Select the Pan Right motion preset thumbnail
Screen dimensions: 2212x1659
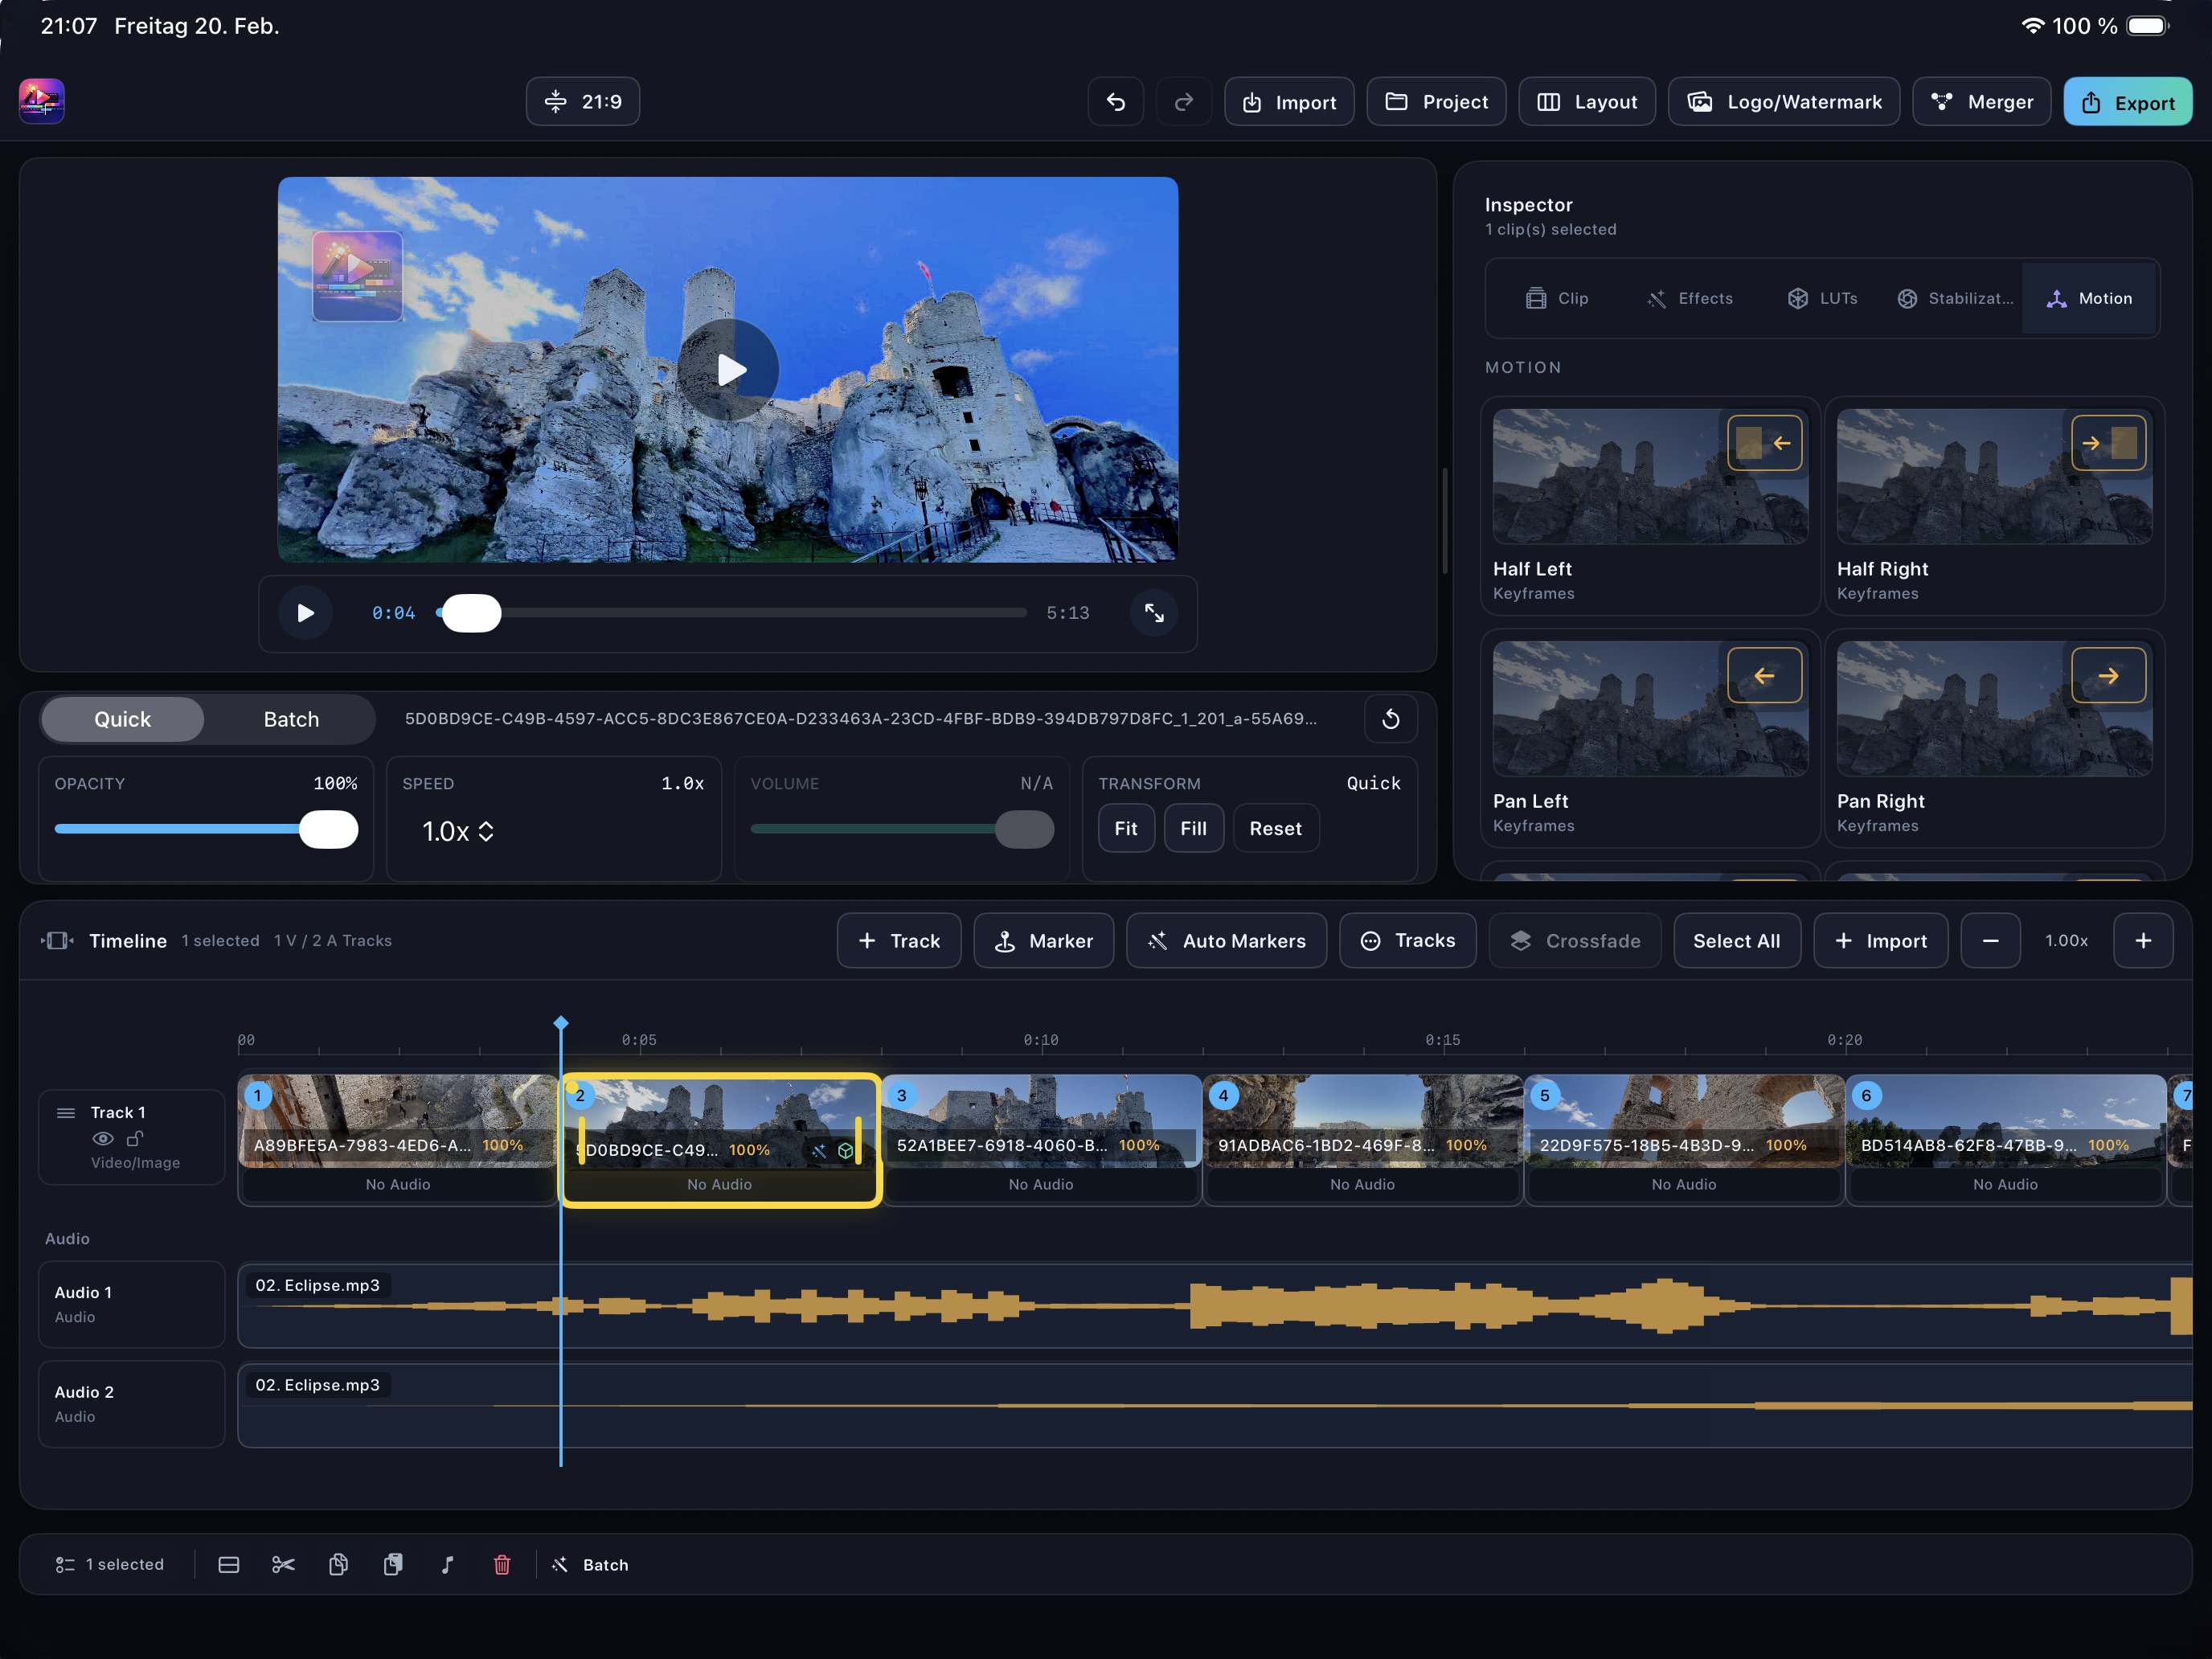1993,709
